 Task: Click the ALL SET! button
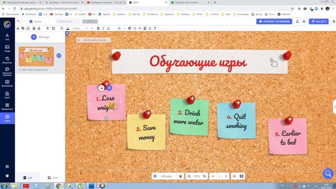pos(319,22)
